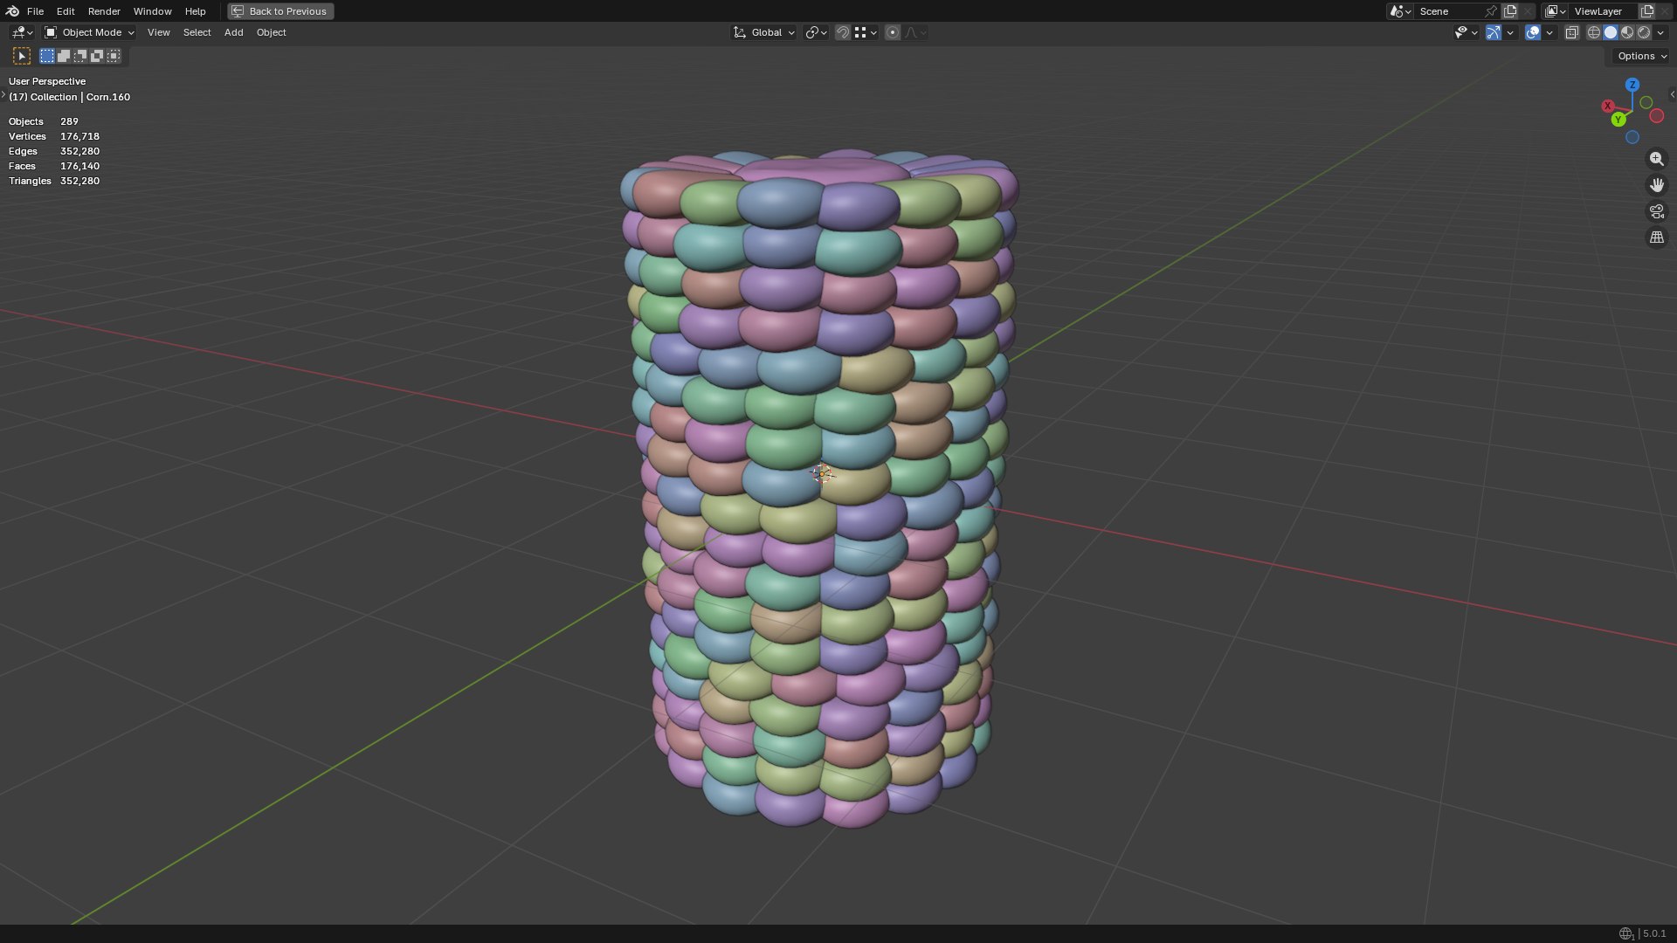1677x943 pixels.
Task: Open the viewport shading options dropdown
Action: pos(1660,32)
